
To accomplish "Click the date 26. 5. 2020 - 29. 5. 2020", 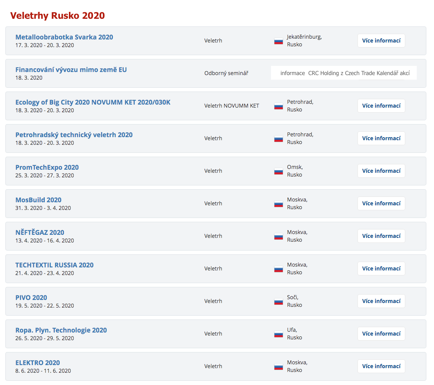I will (x=44, y=338).
